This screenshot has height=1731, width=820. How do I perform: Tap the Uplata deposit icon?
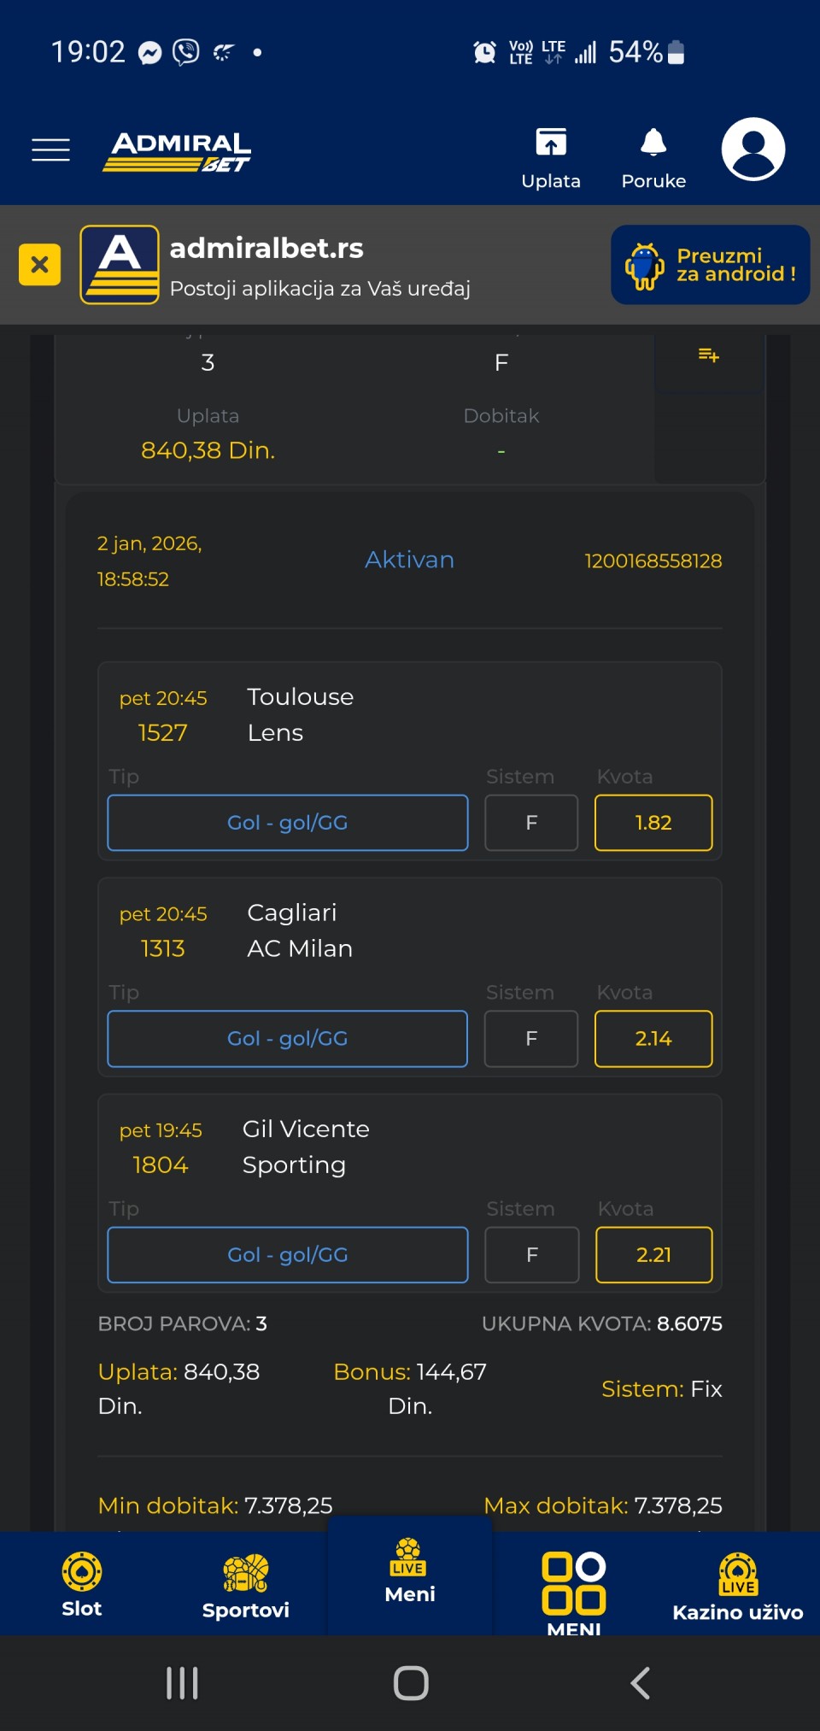[x=551, y=144]
